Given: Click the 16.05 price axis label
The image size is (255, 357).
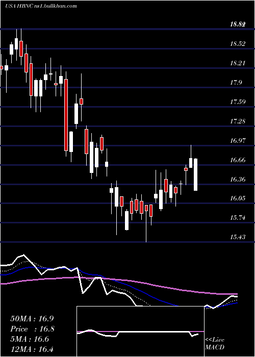Looking at the screenshot, I should pos(238,198).
